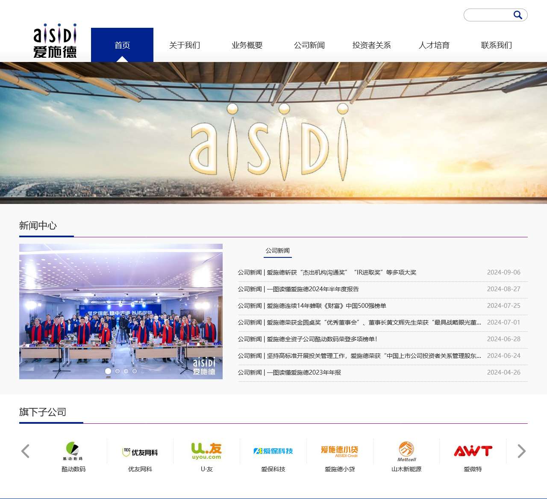
Task: Select the fourth news carousel dot
Action: pos(135,371)
